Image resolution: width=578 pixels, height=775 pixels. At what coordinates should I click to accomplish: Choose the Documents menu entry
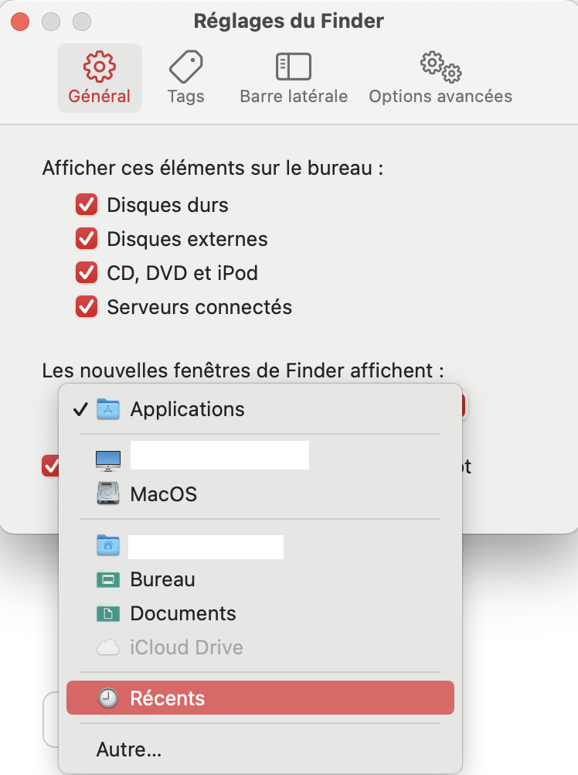click(183, 613)
